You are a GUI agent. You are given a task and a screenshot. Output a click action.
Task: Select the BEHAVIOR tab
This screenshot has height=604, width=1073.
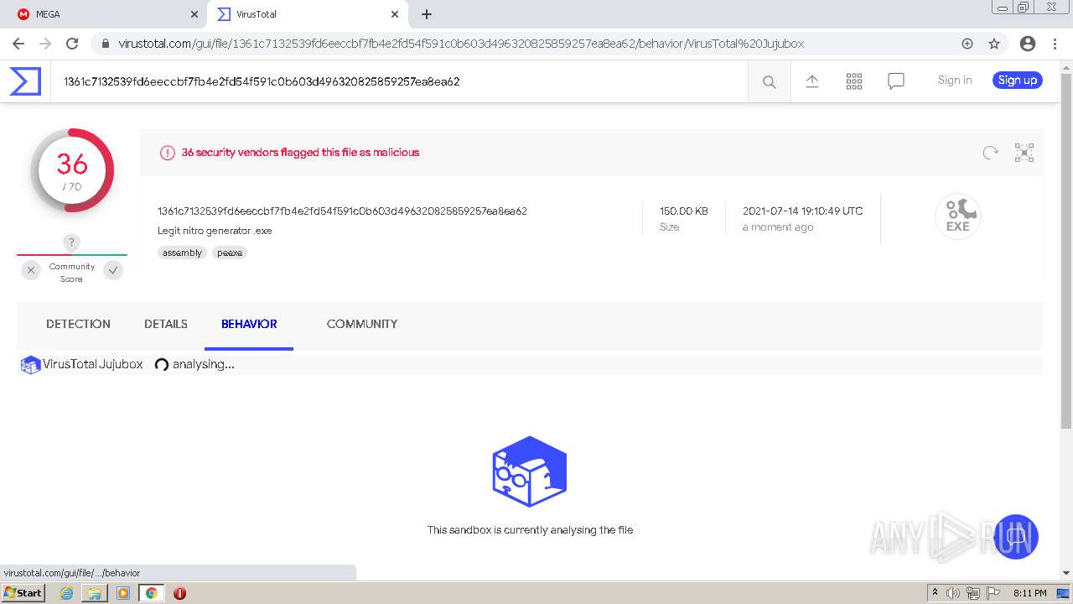pyautogui.click(x=249, y=324)
